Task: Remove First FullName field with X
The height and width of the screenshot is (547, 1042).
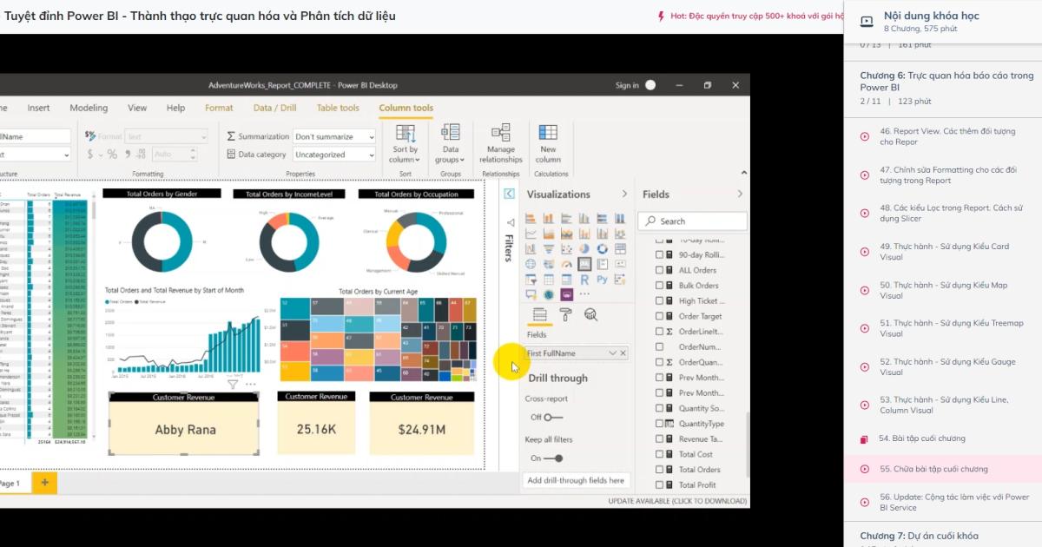Action: tap(623, 353)
